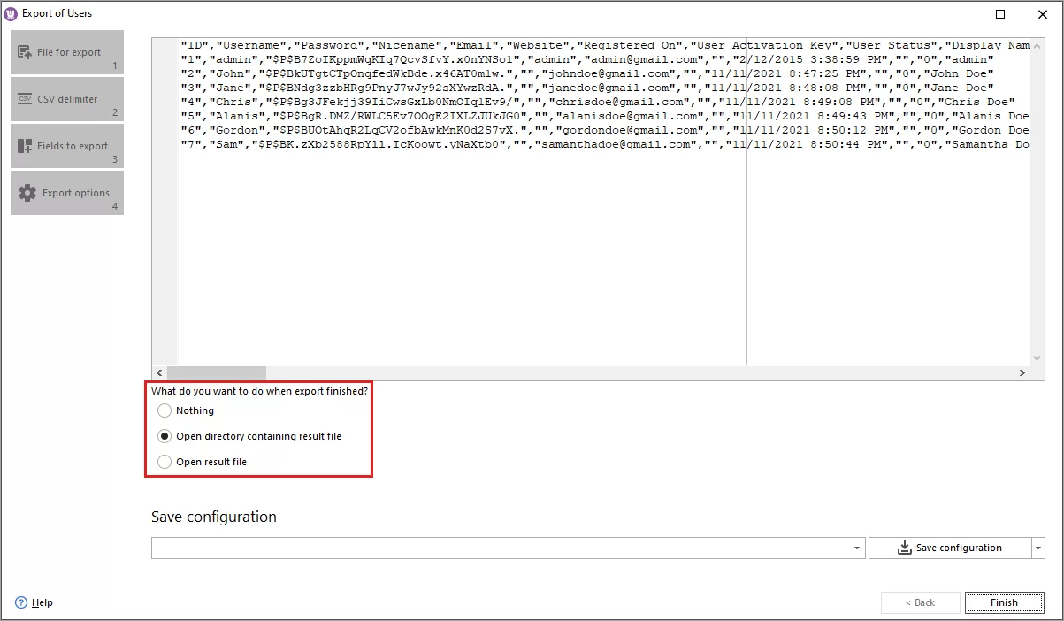Click the download icon on Save configuration
The width and height of the screenshot is (1064, 621).
click(x=904, y=548)
